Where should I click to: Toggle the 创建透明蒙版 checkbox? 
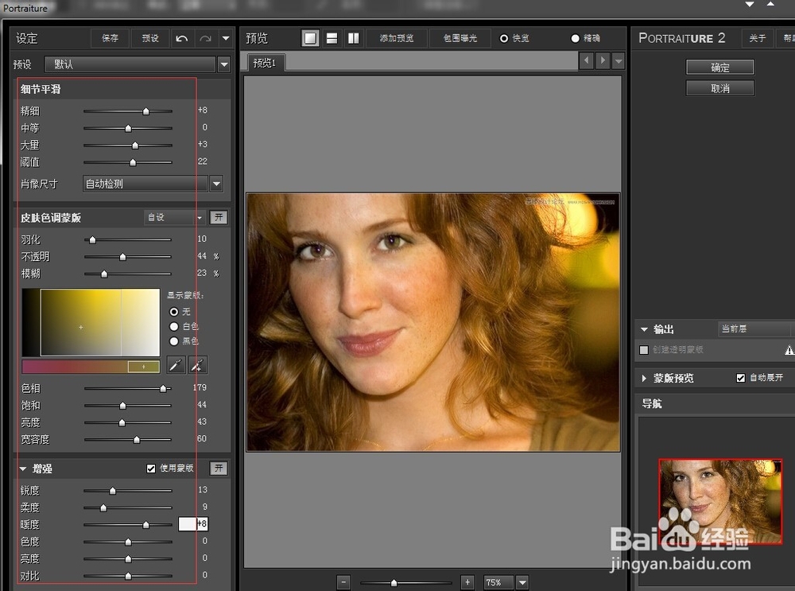(x=644, y=349)
